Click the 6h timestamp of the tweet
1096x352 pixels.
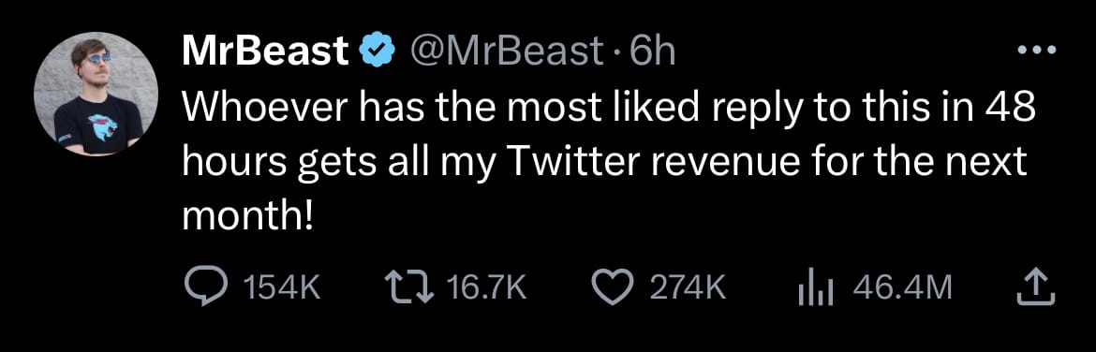(x=652, y=51)
